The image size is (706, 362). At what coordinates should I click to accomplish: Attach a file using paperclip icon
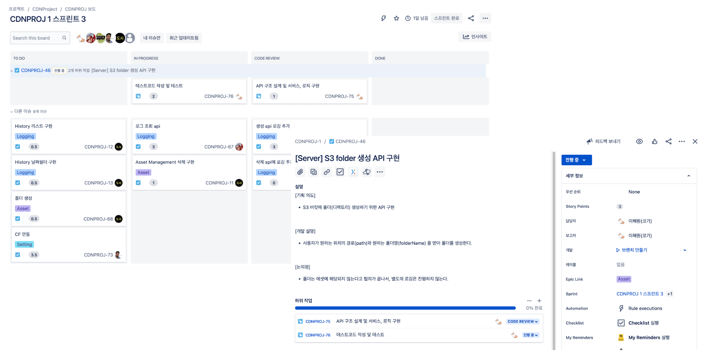click(x=300, y=172)
